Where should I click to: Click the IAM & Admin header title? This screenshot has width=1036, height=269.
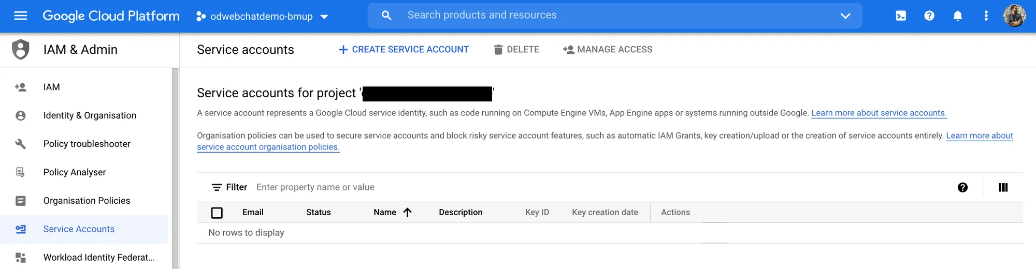80,50
